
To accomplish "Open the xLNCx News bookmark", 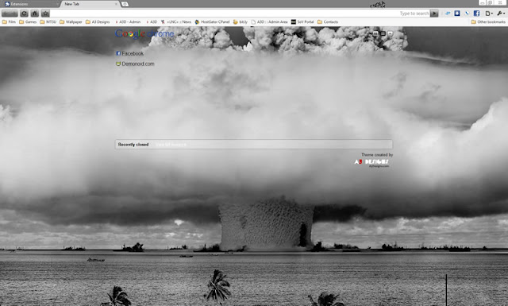I will pyautogui.click(x=176, y=22).
